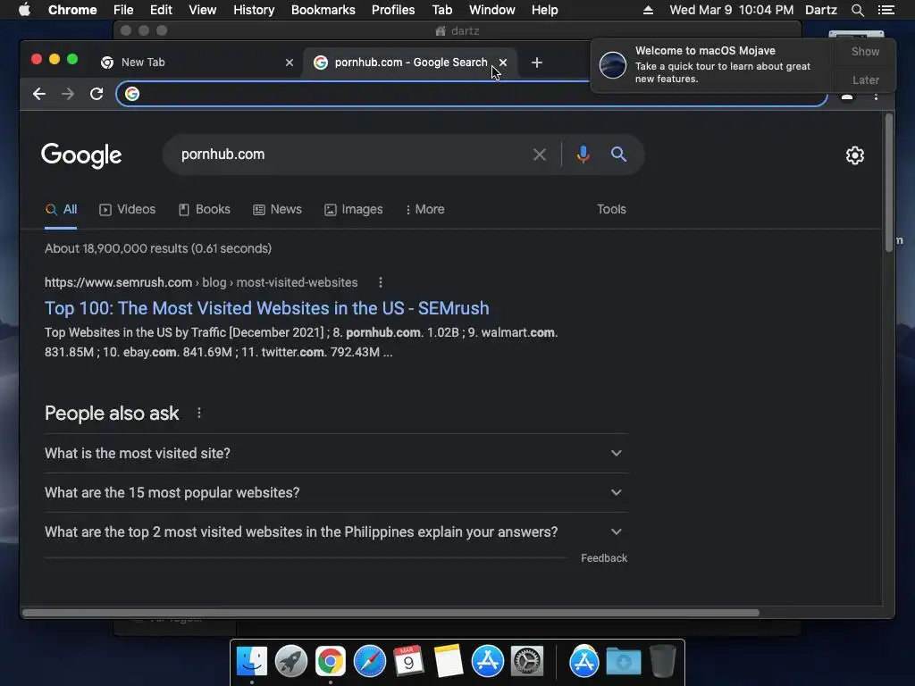Open the Chrome application menu
This screenshot has width=915, height=686.
point(72,10)
